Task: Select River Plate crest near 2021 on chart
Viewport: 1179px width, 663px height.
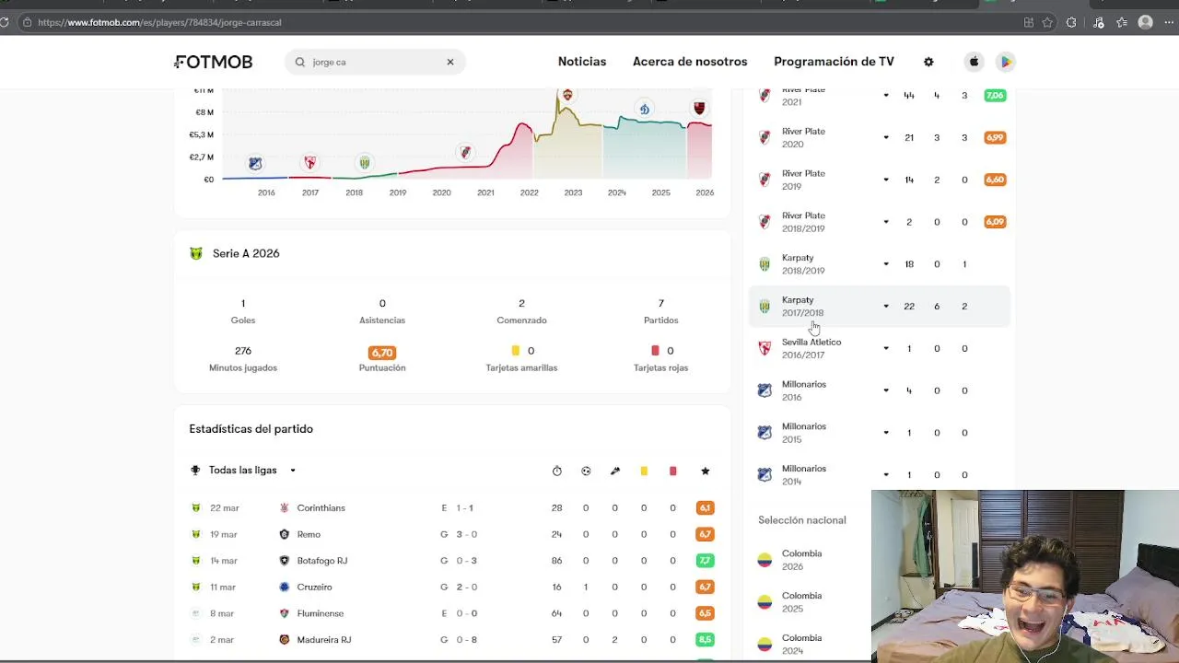Action: click(465, 152)
